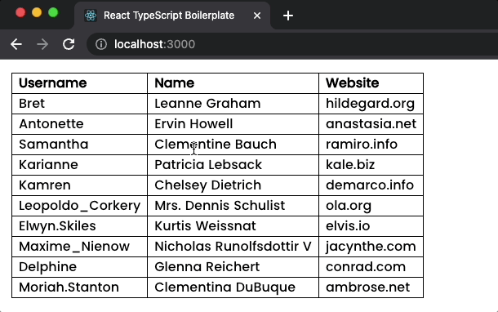Click on Clementine Bauch name cell

click(233, 145)
